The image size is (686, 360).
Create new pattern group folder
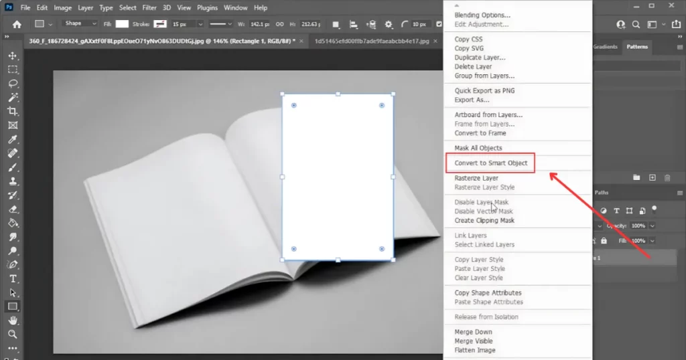(636, 177)
